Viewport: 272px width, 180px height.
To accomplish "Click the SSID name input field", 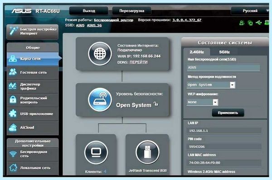I will pyautogui.click(x=223, y=68).
